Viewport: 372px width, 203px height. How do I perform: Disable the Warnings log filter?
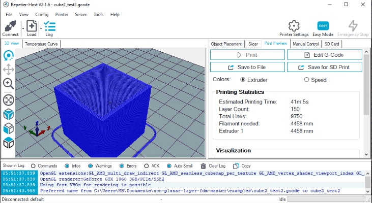click(x=91, y=165)
